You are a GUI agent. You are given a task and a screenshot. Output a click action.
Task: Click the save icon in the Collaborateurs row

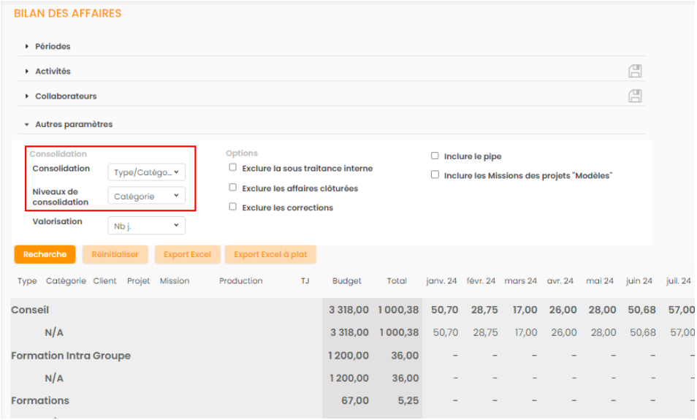(635, 96)
